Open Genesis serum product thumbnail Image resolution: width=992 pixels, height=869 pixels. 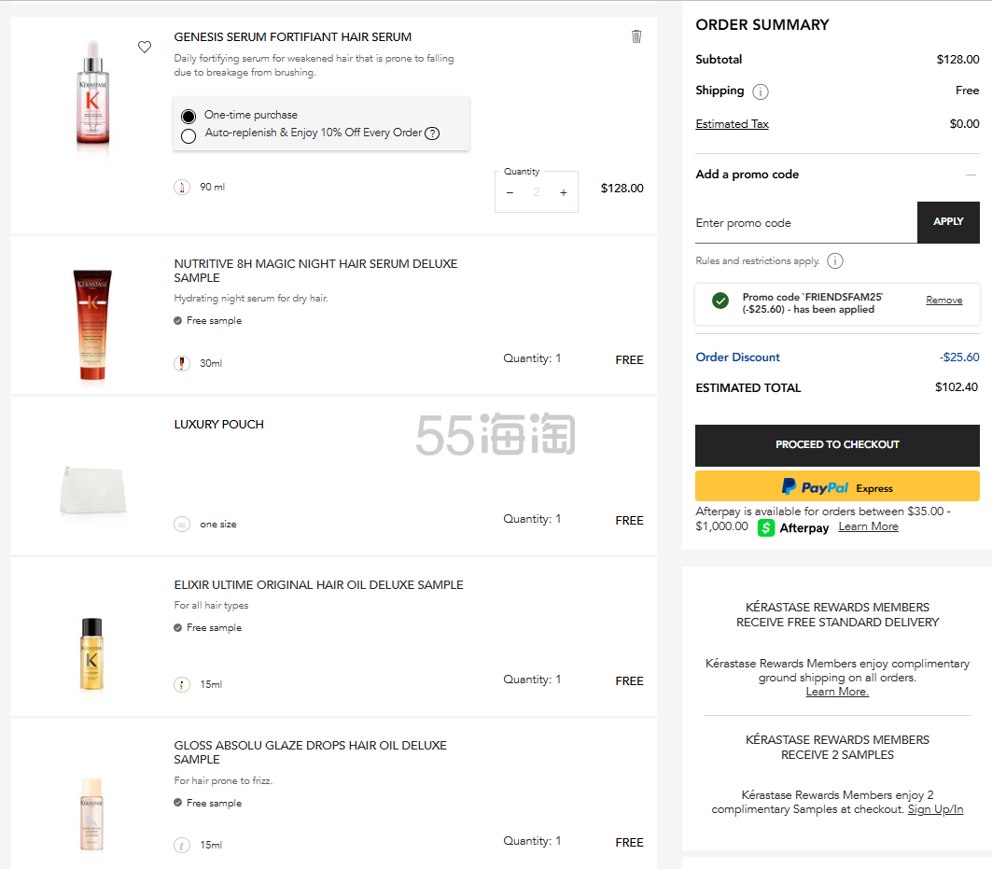[x=92, y=93]
